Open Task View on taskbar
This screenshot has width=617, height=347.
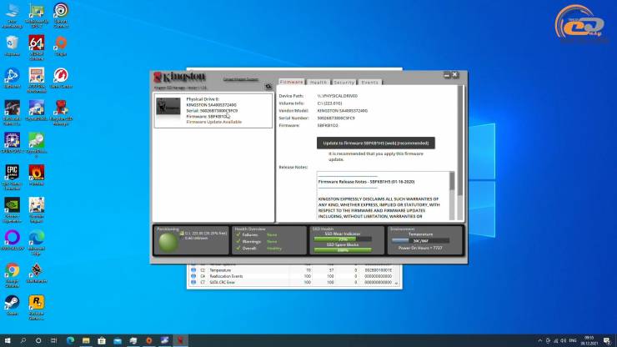click(x=54, y=340)
